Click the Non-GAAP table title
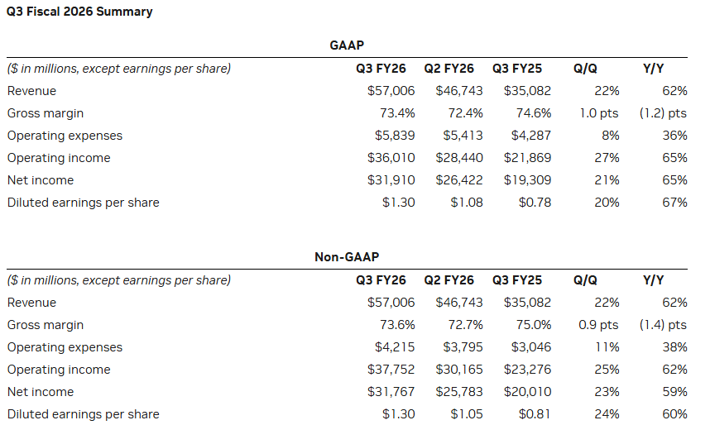 coord(347,257)
